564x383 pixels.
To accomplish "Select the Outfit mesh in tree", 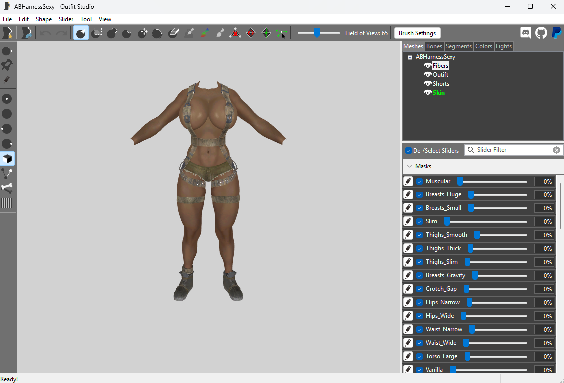I will (440, 74).
